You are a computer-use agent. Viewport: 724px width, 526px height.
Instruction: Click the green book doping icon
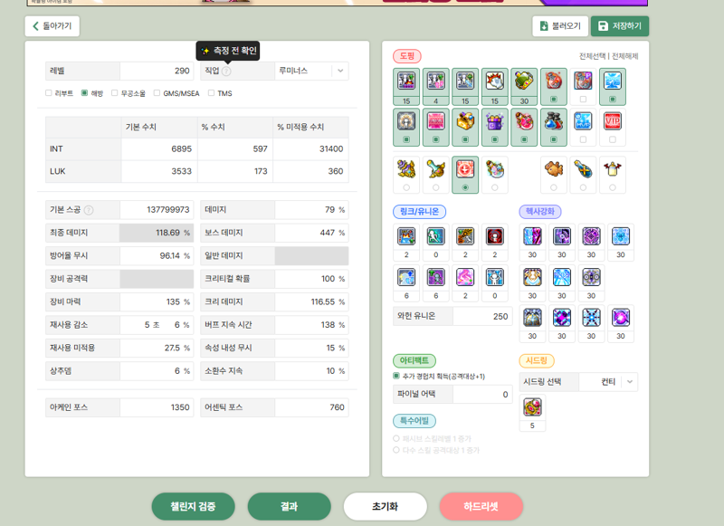click(524, 81)
